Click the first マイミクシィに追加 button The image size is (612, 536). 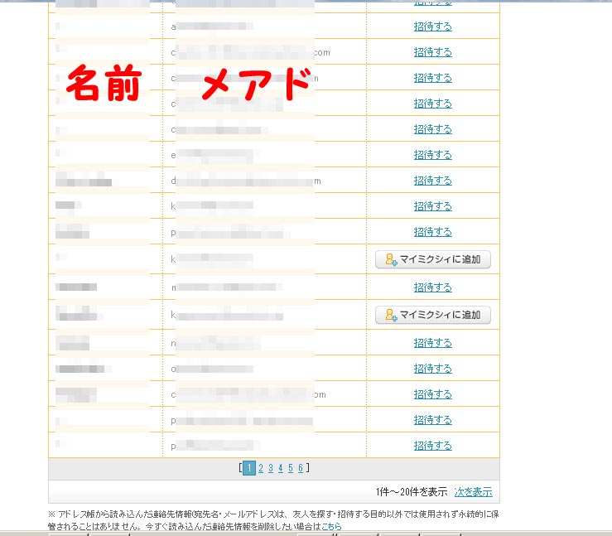tap(433, 259)
